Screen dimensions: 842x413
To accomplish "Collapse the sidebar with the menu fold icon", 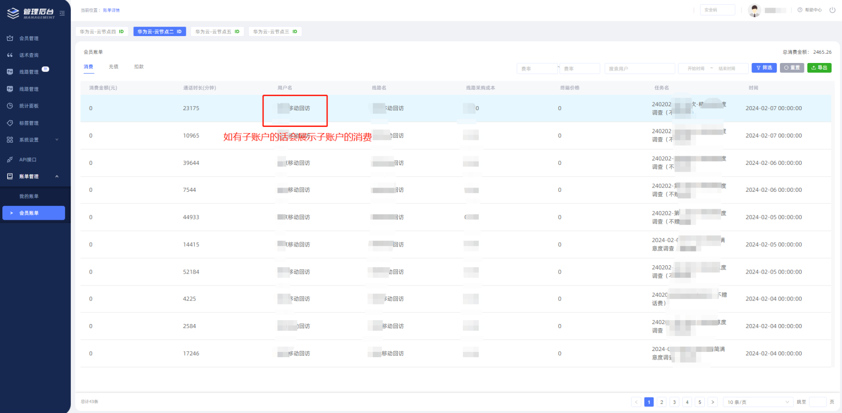I will coord(62,13).
